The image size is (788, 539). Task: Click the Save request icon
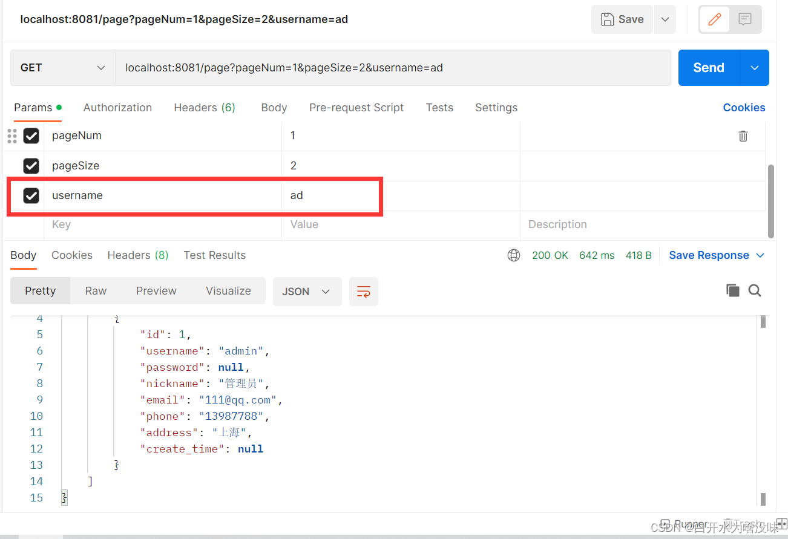tap(622, 19)
